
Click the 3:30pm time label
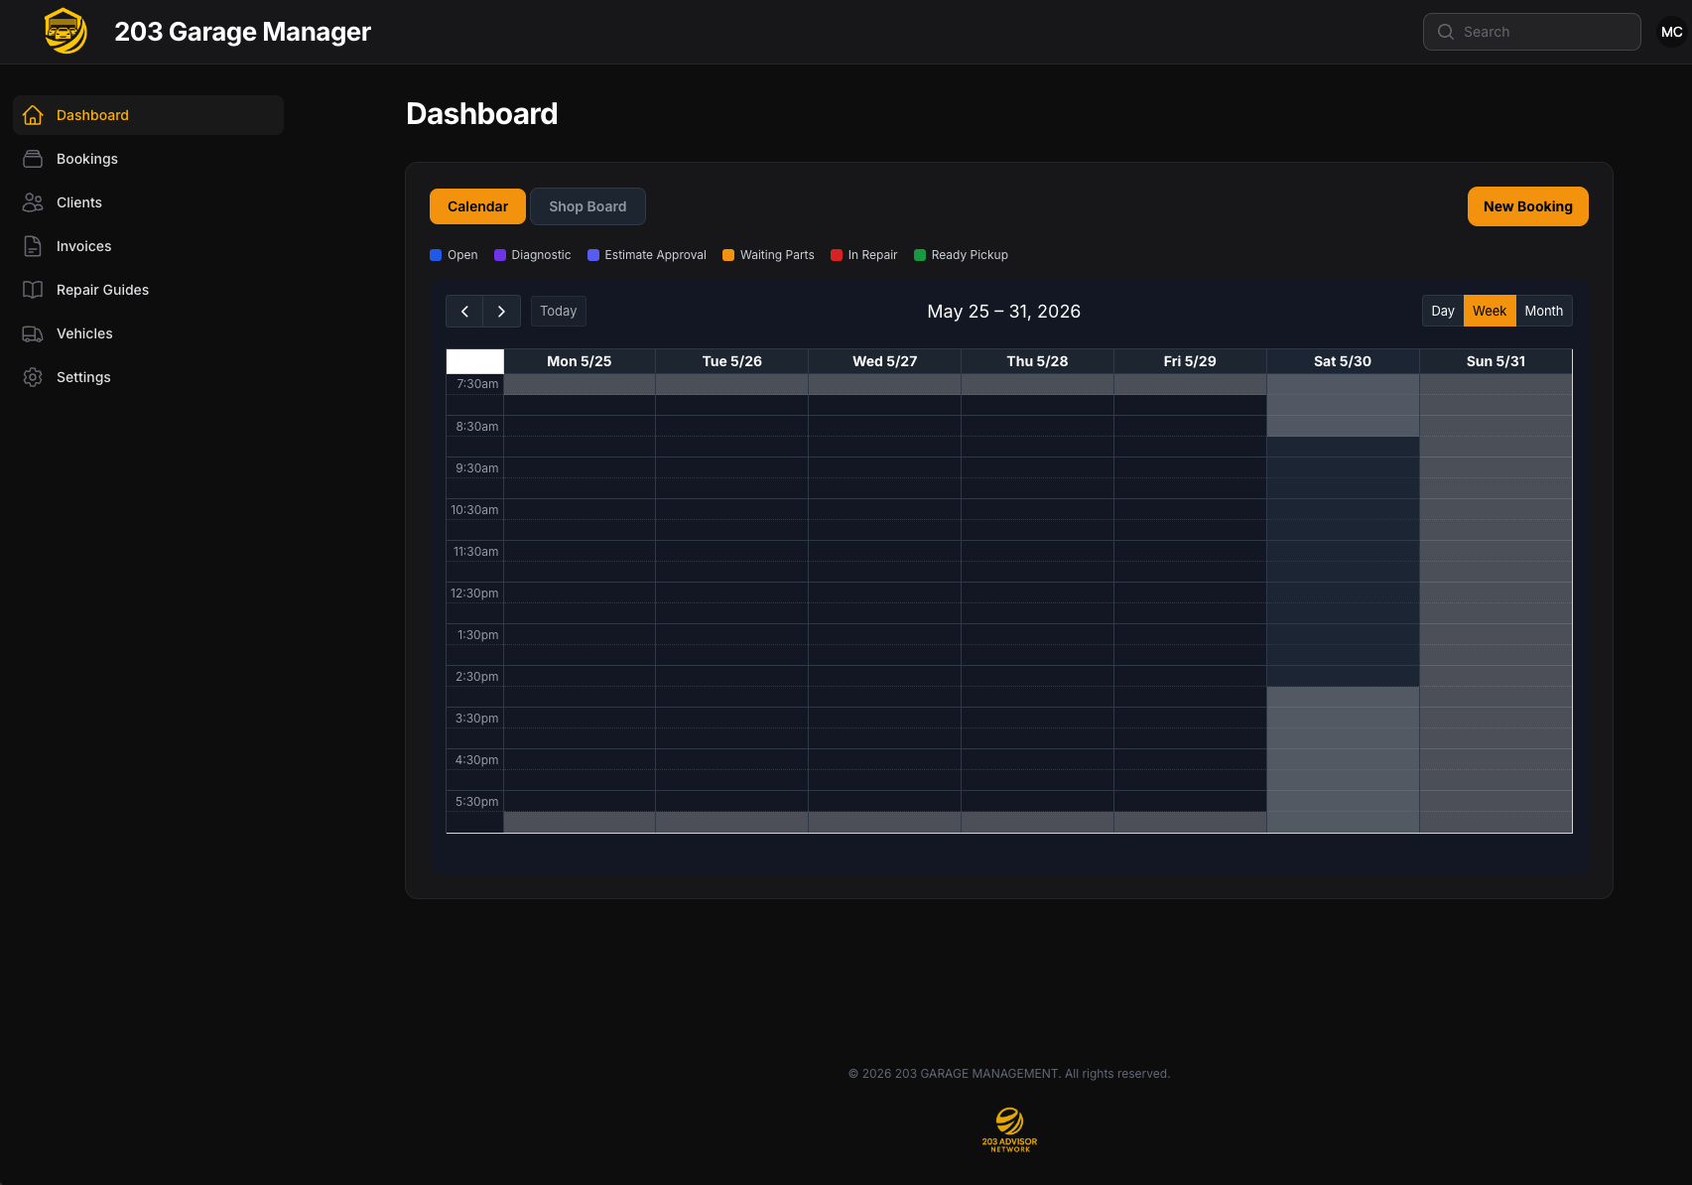point(477,719)
